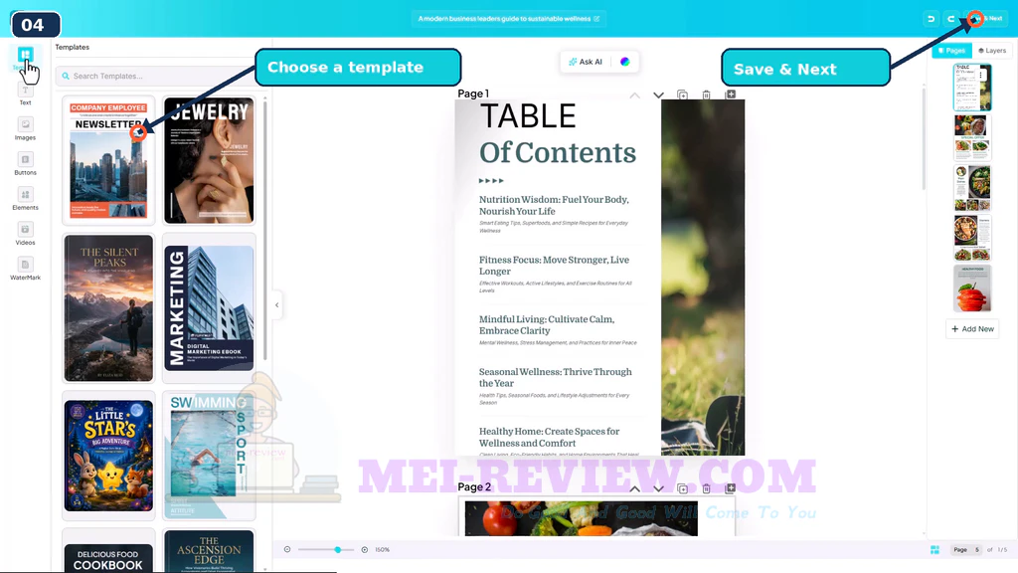Open the color wheel picker next to Ask AI
Screen dimensions: 1018x573
pyautogui.click(x=624, y=62)
